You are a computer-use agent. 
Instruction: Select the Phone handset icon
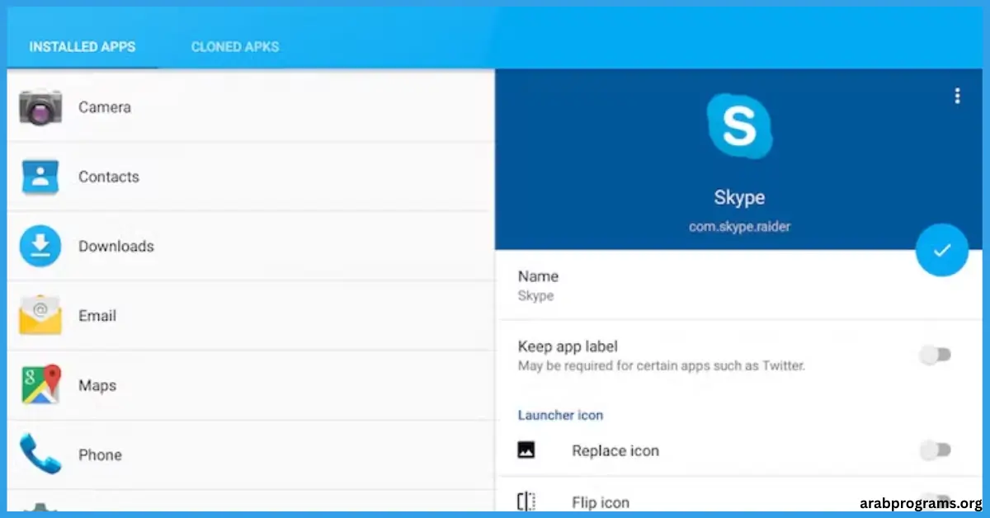pyautogui.click(x=40, y=454)
